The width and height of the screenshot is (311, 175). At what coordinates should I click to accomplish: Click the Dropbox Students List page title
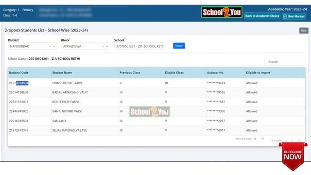click(46, 30)
